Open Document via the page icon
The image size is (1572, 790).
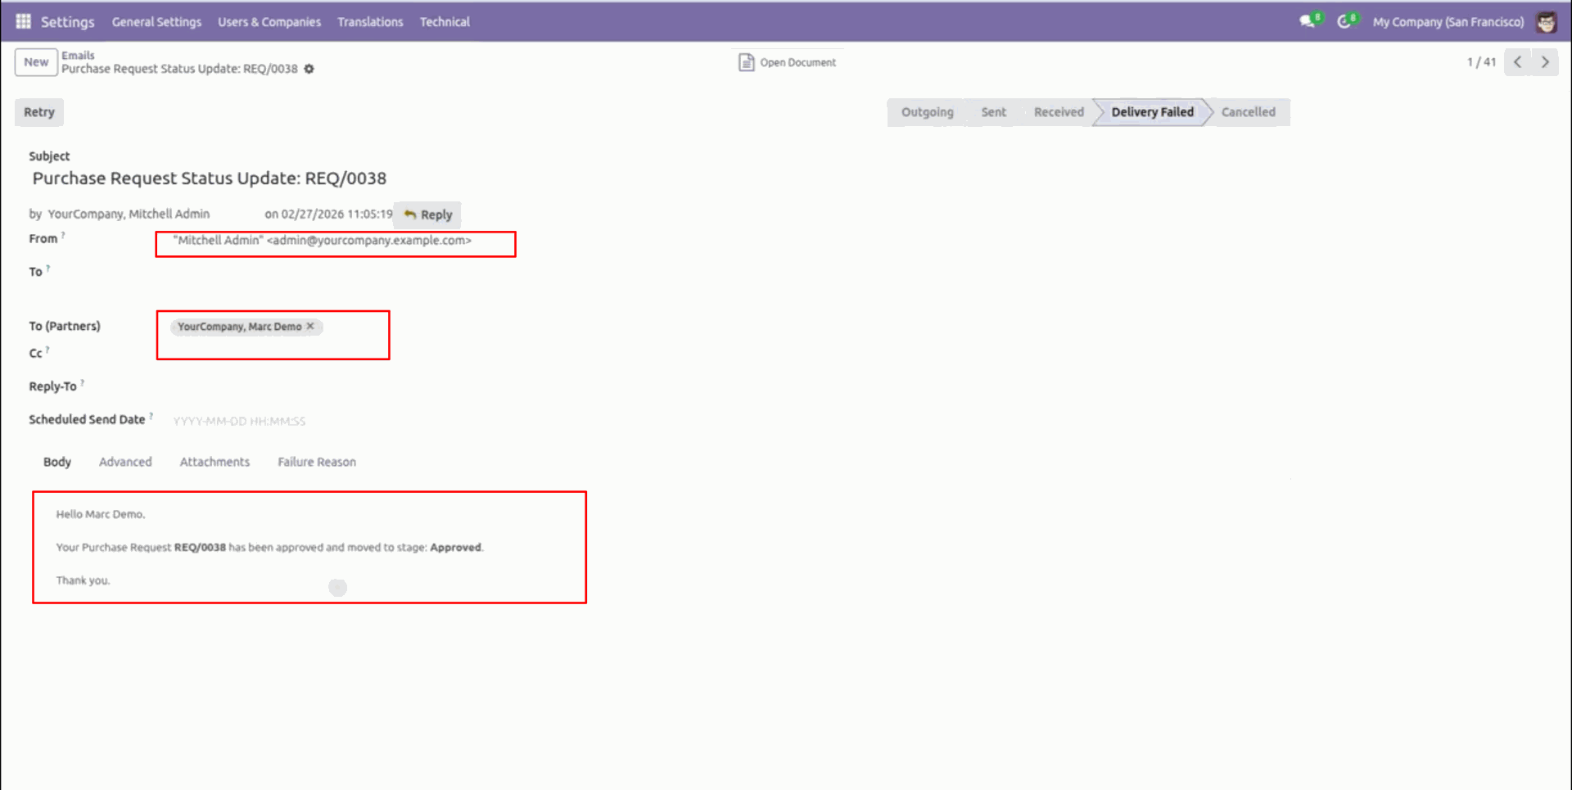coord(746,62)
